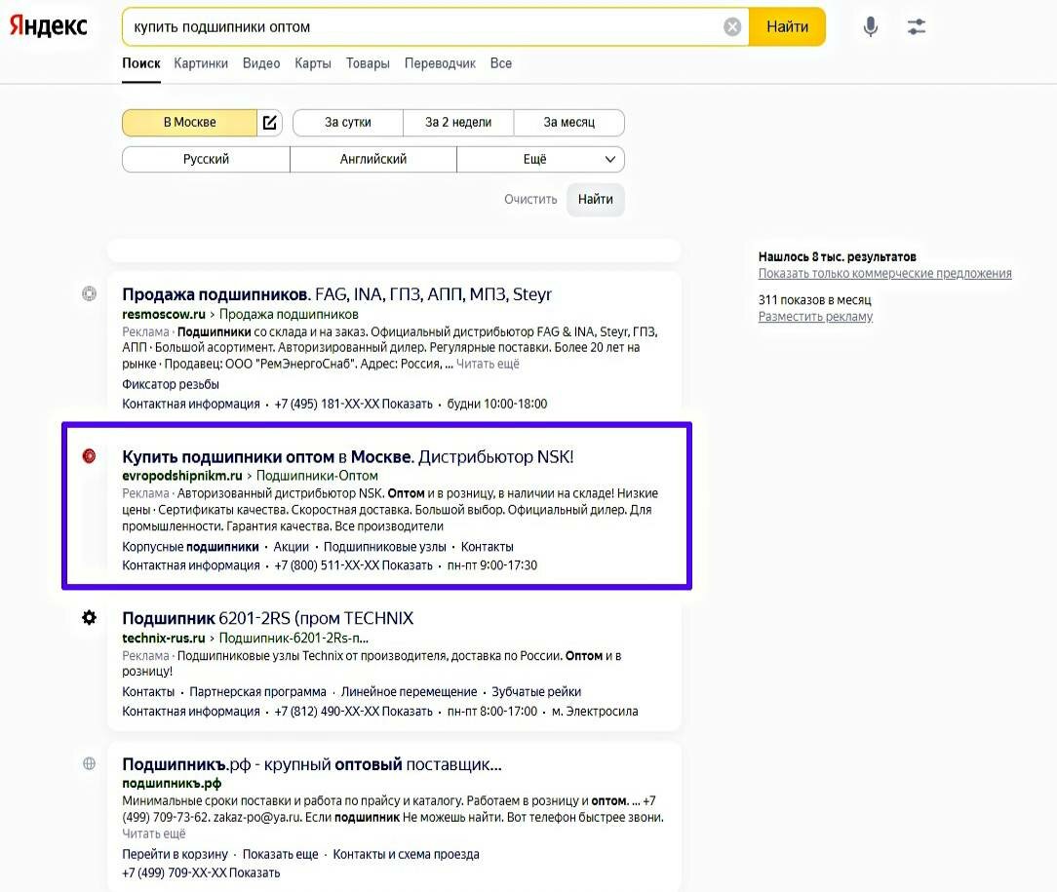Enable the 'Русский' language filter
This screenshot has width=1057, height=892.
(x=206, y=158)
